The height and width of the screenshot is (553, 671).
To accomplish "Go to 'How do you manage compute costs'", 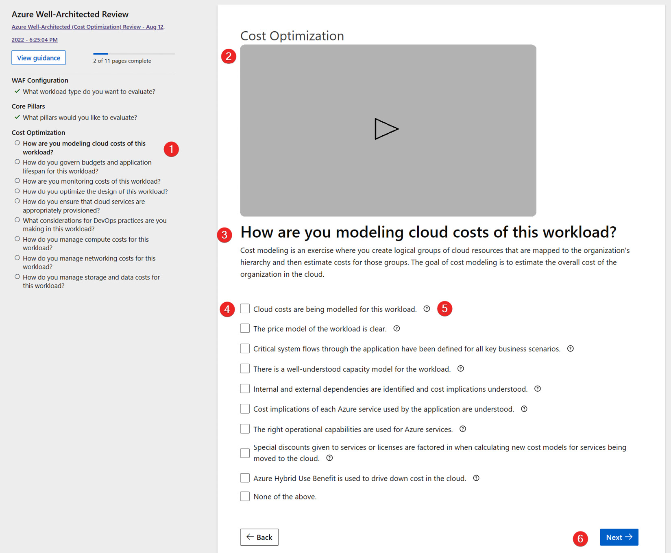I will [x=86, y=243].
